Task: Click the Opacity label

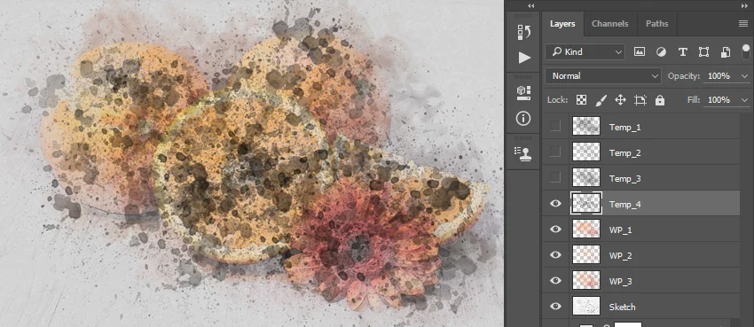Action: [x=683, y=76]
